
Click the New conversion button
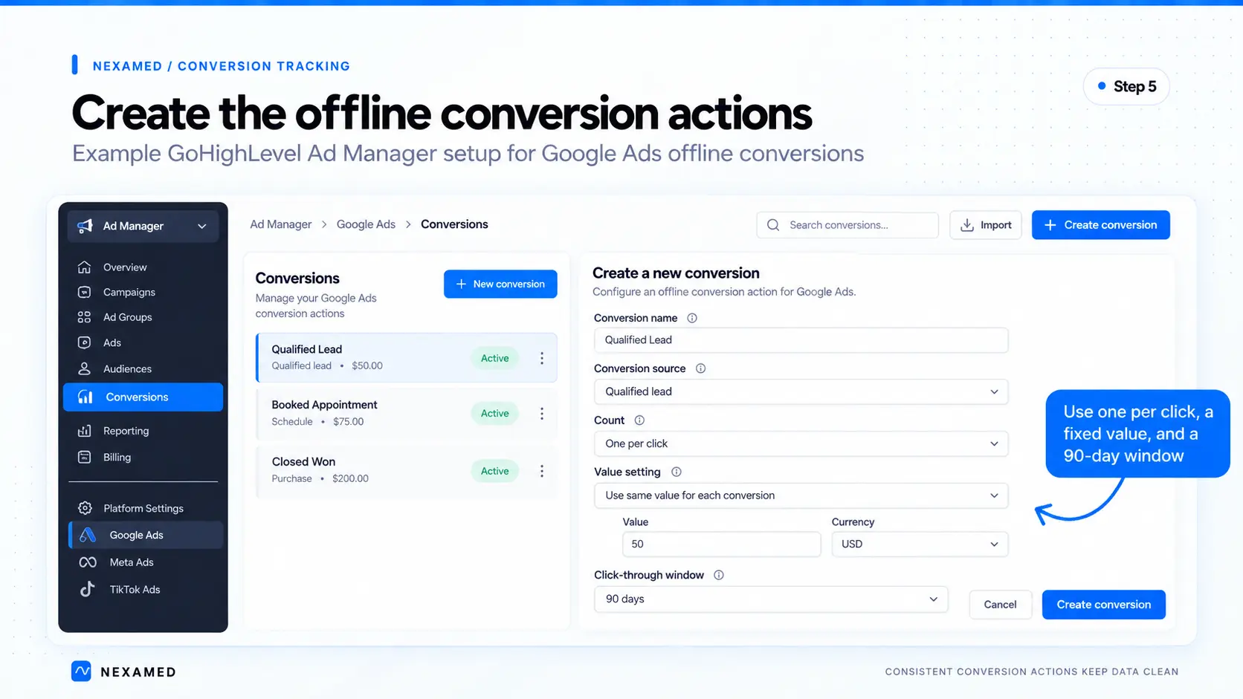(500, 284)
